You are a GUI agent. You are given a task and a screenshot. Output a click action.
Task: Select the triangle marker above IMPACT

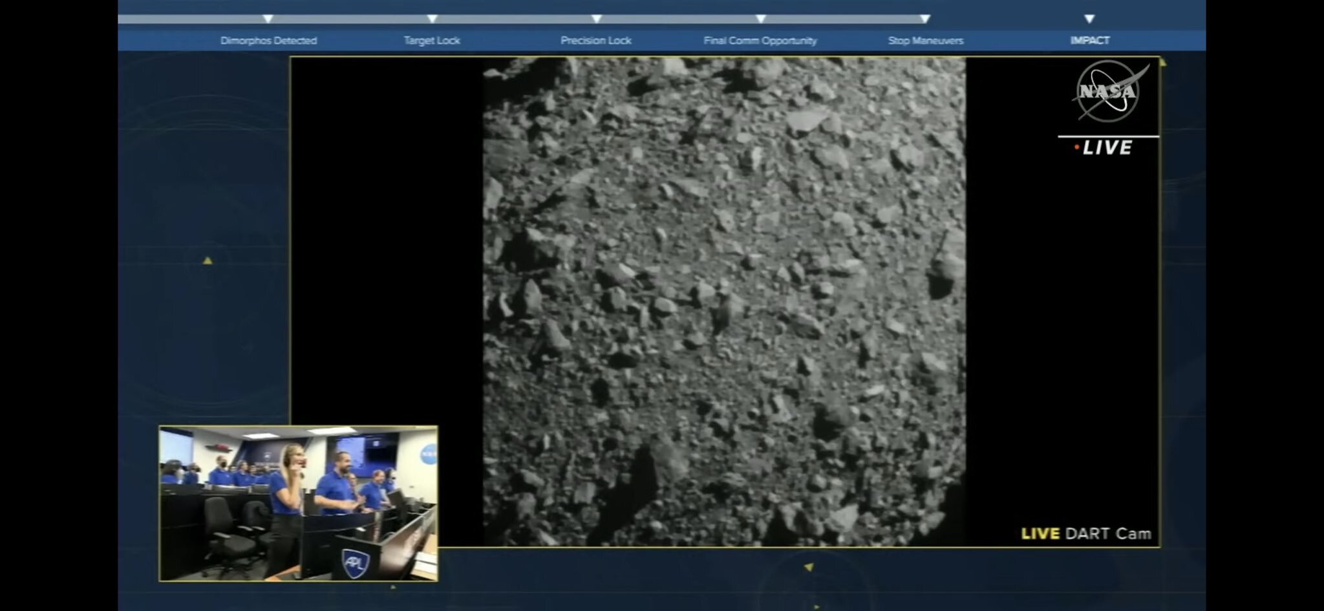pyautogui.click(x=1089, y=19)
